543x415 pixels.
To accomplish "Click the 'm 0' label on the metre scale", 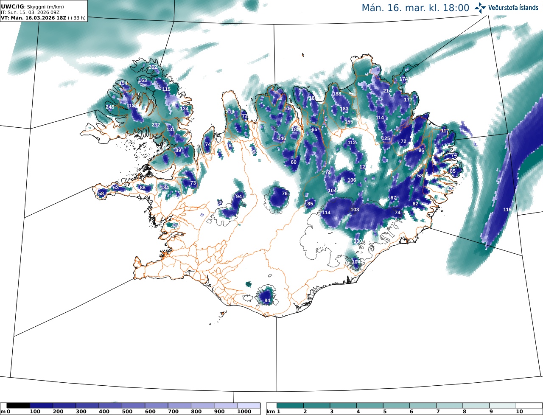I will (x=5, y=412).
